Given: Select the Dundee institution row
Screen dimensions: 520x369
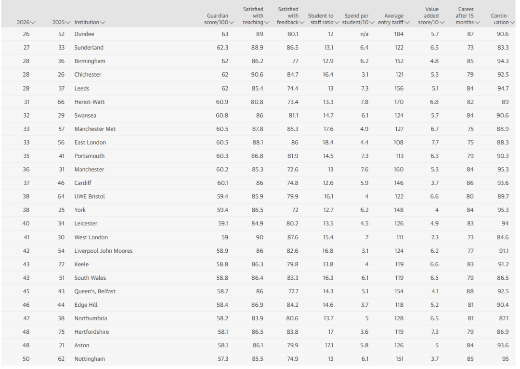Looking at the screenshot, I should (84, 34).
